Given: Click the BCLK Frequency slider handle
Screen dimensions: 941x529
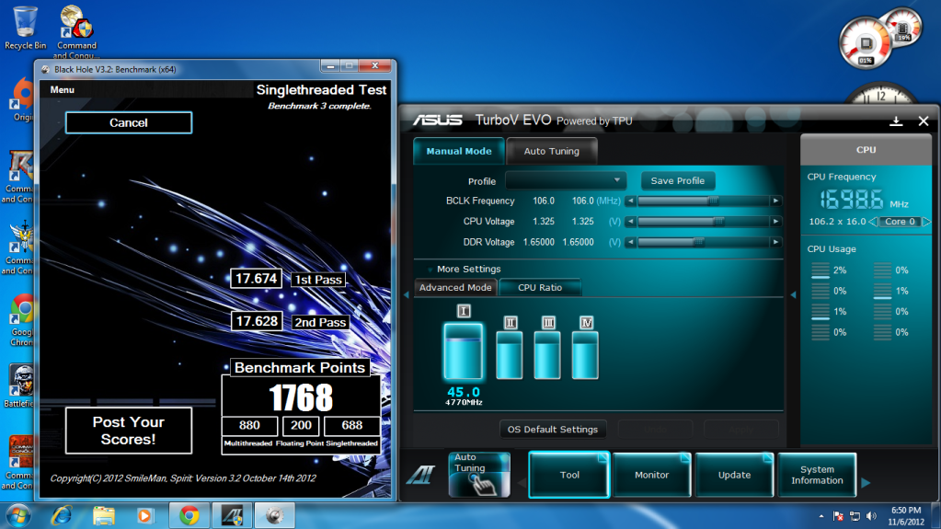Looking at the screenshot, I should coord(713,201).
